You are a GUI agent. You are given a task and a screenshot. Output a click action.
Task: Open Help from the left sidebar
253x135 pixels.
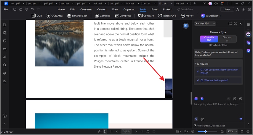tap(5, 116)
